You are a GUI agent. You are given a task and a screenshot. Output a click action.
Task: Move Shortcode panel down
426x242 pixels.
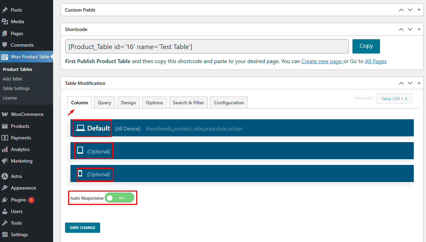click(x=410, y=29)
